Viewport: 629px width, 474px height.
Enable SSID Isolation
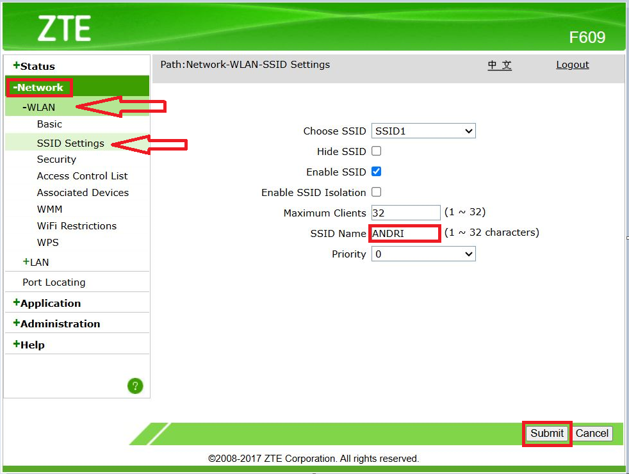click(x=376, y=192)
